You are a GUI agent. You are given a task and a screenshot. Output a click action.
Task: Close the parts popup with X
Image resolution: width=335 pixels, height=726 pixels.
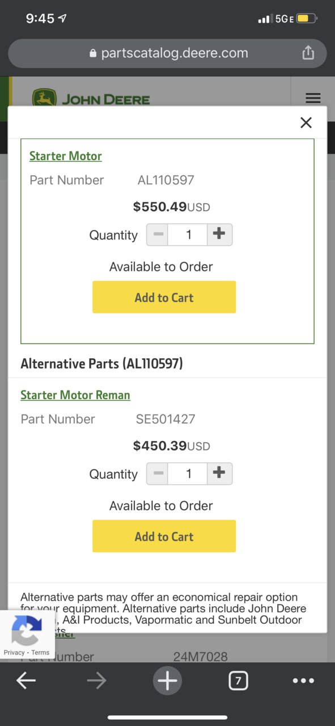(306, 122)
